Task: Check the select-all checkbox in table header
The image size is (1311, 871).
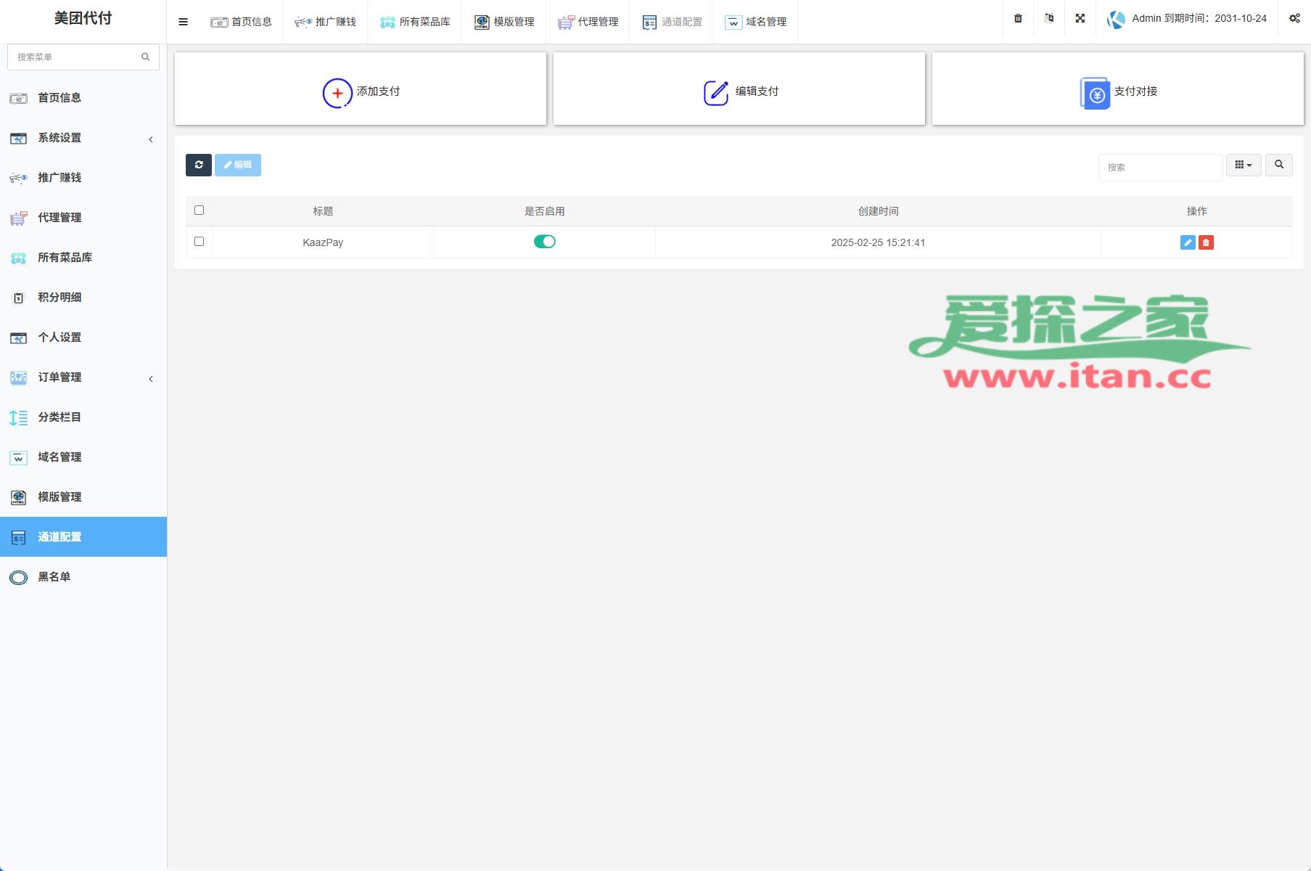Action: (x=199, y=210)
